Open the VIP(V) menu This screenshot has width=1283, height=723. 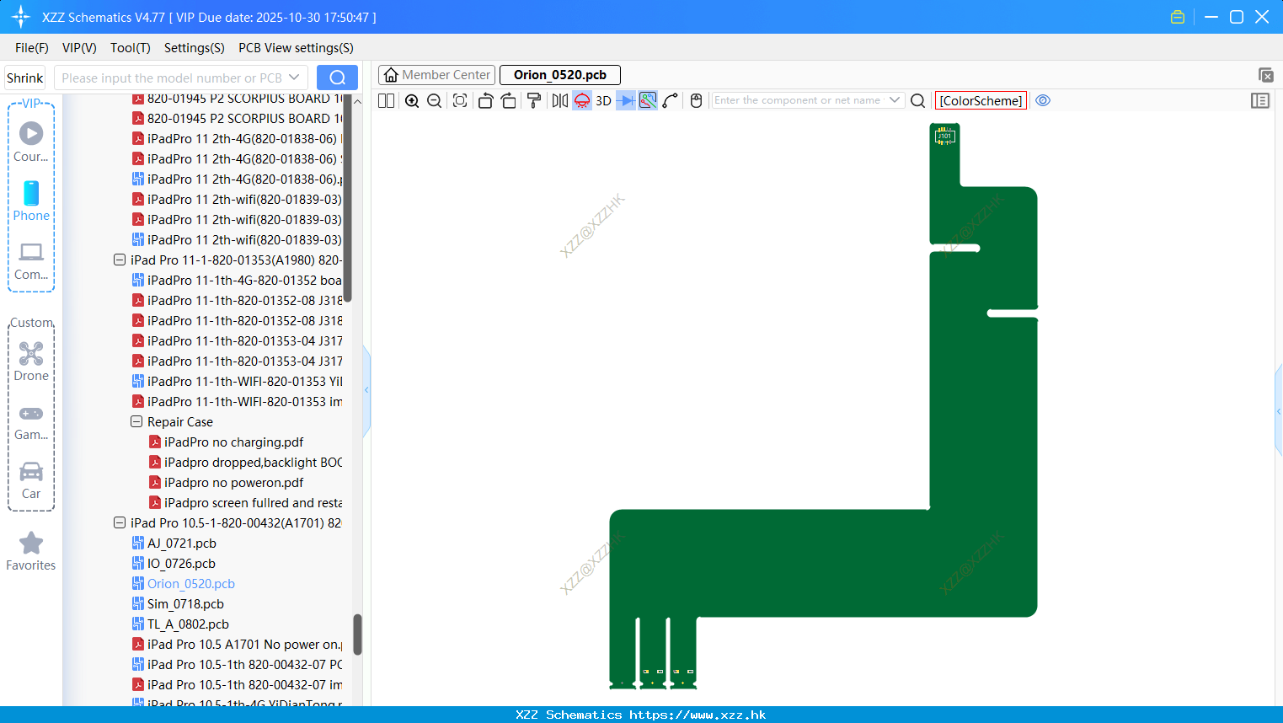(79, 48)
